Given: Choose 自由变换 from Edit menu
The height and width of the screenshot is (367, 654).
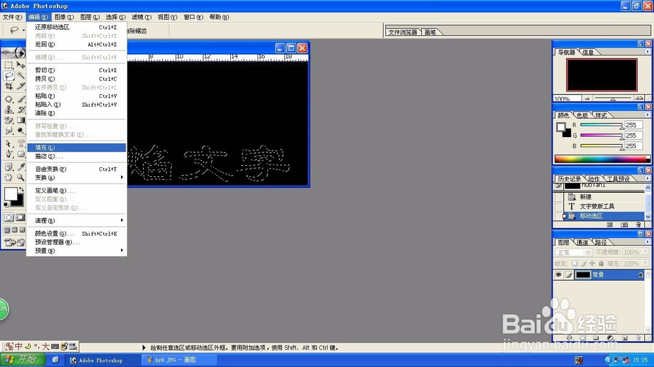Looking at the screenshot, I should (x=77, y=169).
